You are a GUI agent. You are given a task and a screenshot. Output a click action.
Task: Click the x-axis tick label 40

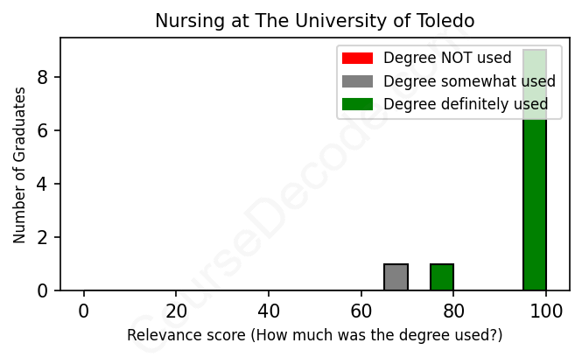tap(269, 311)
